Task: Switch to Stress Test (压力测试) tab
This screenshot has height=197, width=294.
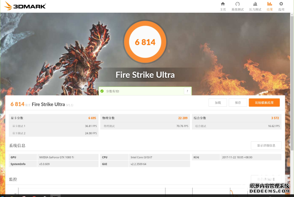Action: 255,7
